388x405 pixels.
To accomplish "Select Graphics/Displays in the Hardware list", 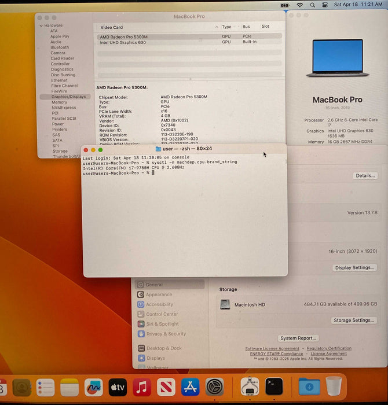I will tap(65, 97).
